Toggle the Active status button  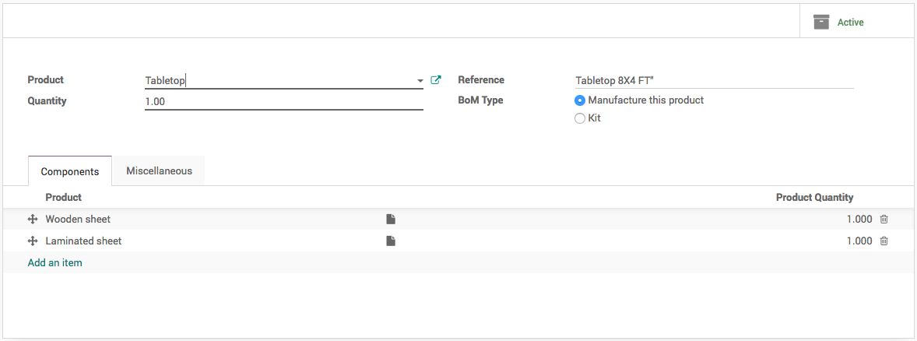coord(850,23)
